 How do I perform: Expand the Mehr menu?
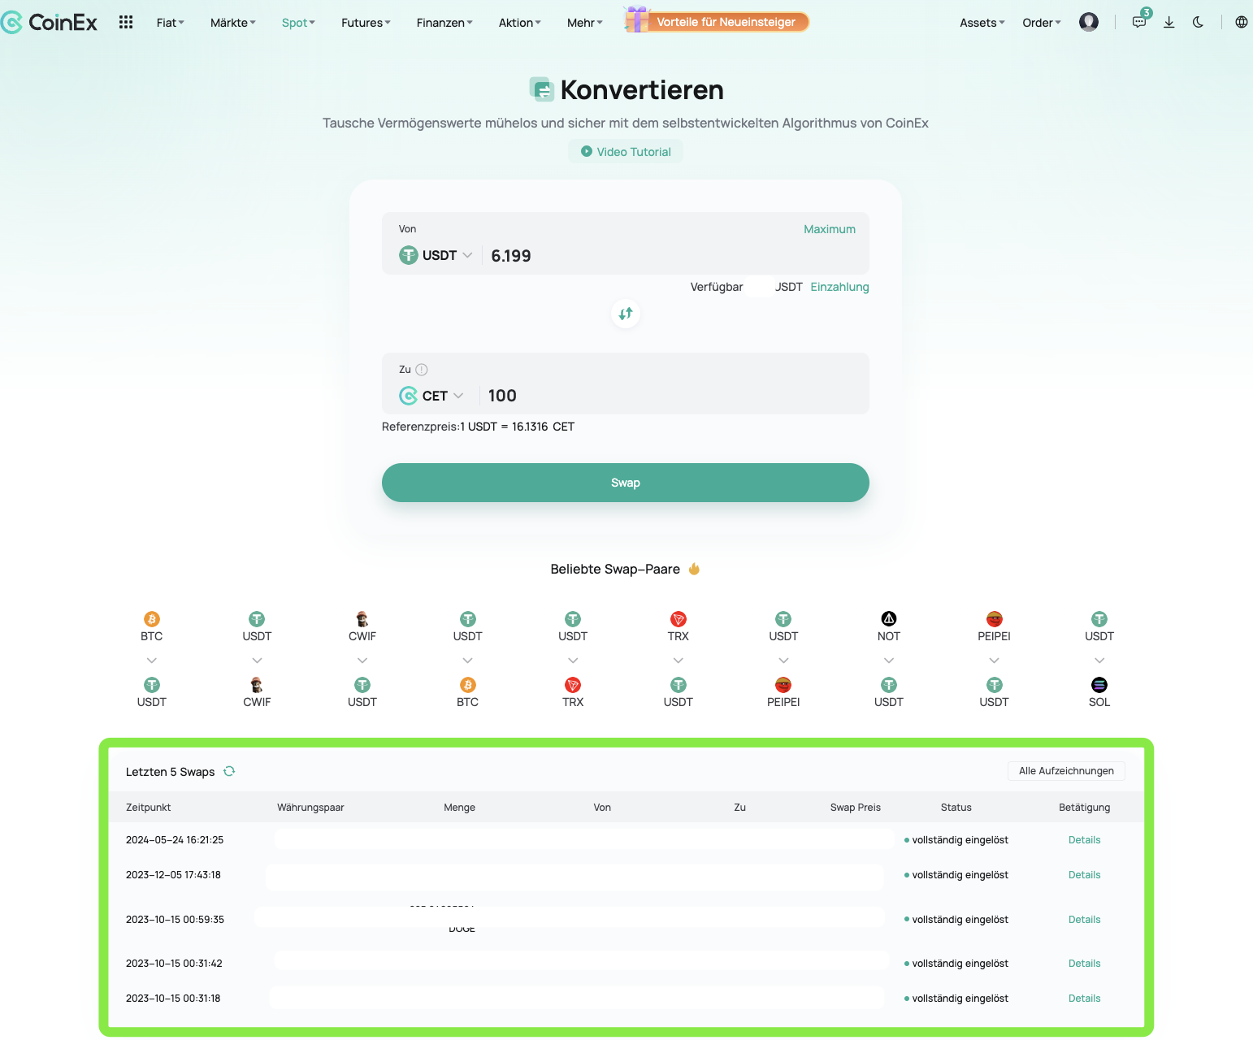[585, 23]
